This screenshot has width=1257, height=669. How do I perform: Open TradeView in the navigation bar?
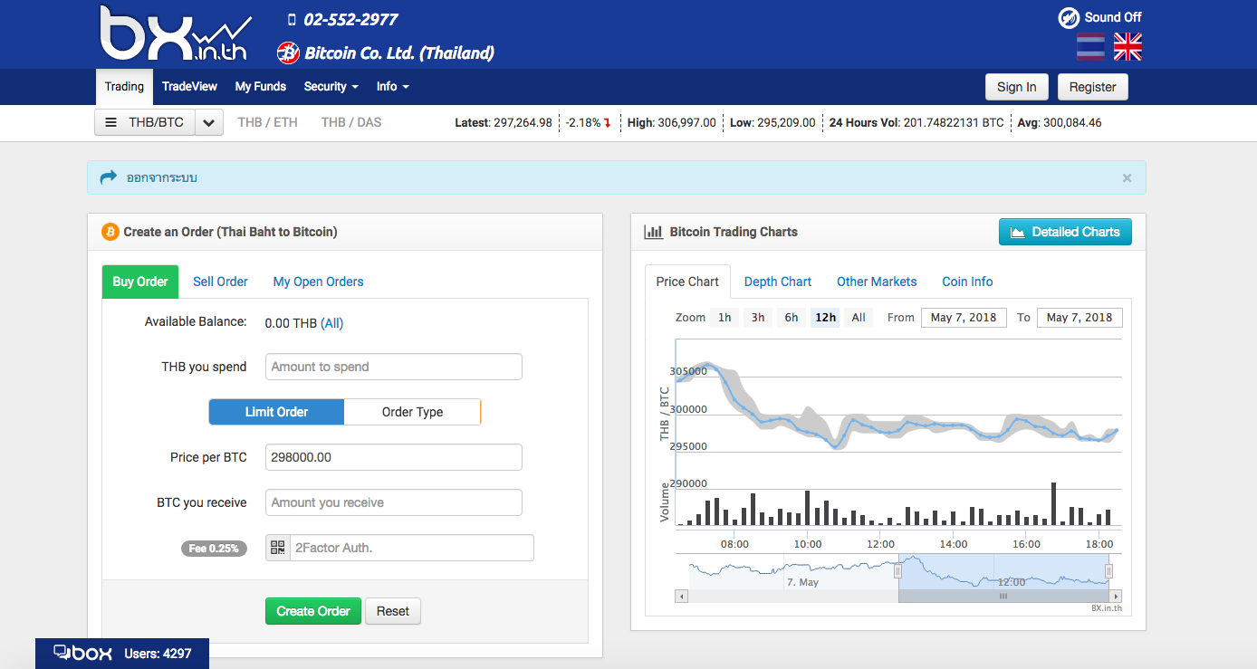pos(189,87)
